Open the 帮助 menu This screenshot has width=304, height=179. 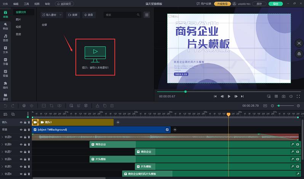click(47, 4)
